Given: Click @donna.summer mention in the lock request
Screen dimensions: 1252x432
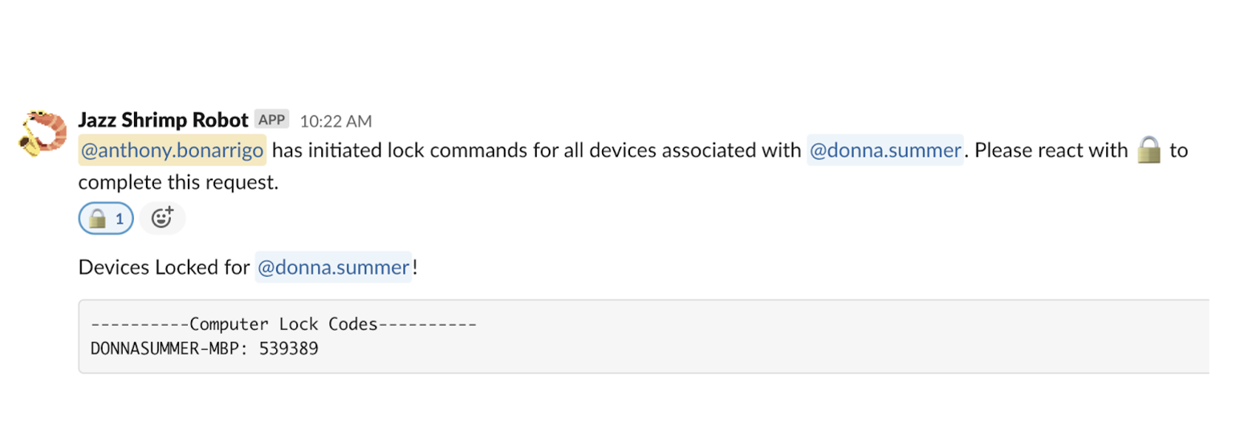Looking at the screenshot, I should (x=884, y=150).
